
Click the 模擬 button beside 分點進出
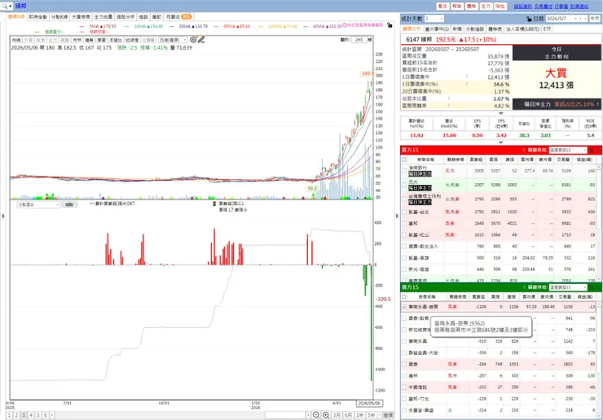pos(69,205)
